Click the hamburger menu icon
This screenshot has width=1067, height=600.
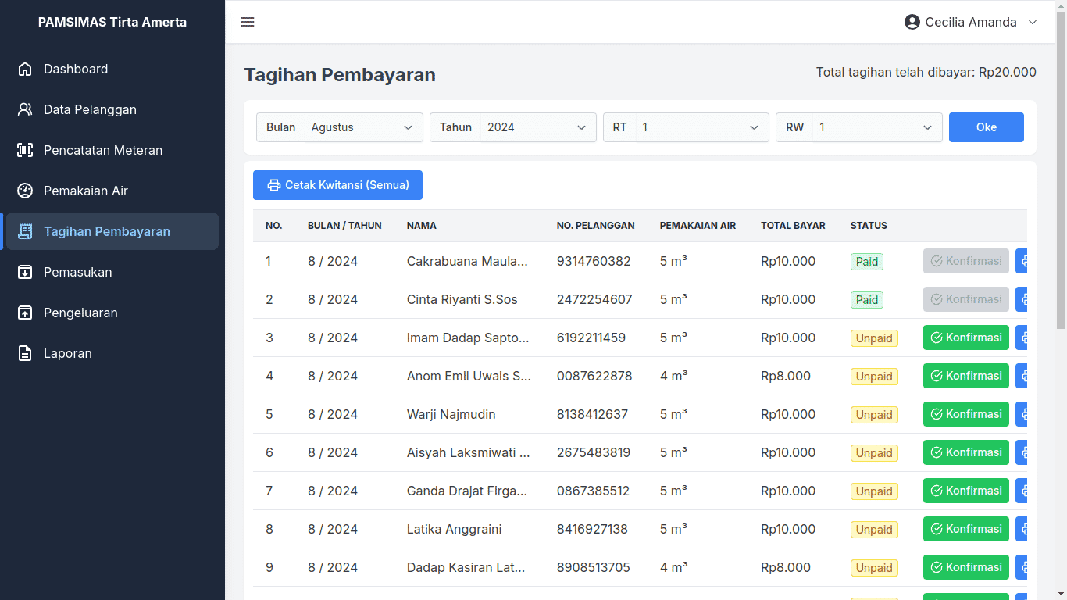click(x=248, y=22)
